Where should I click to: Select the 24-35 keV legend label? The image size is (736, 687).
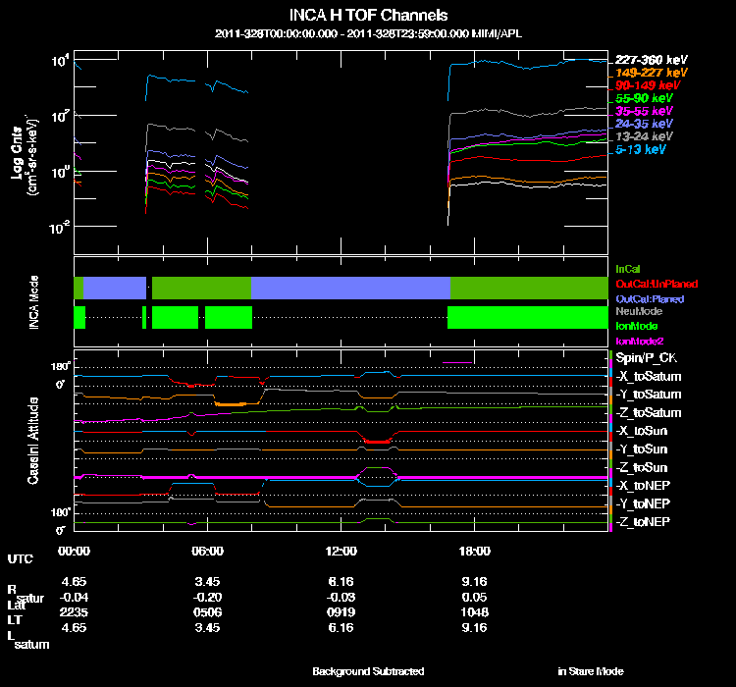(x=644, y=124)
